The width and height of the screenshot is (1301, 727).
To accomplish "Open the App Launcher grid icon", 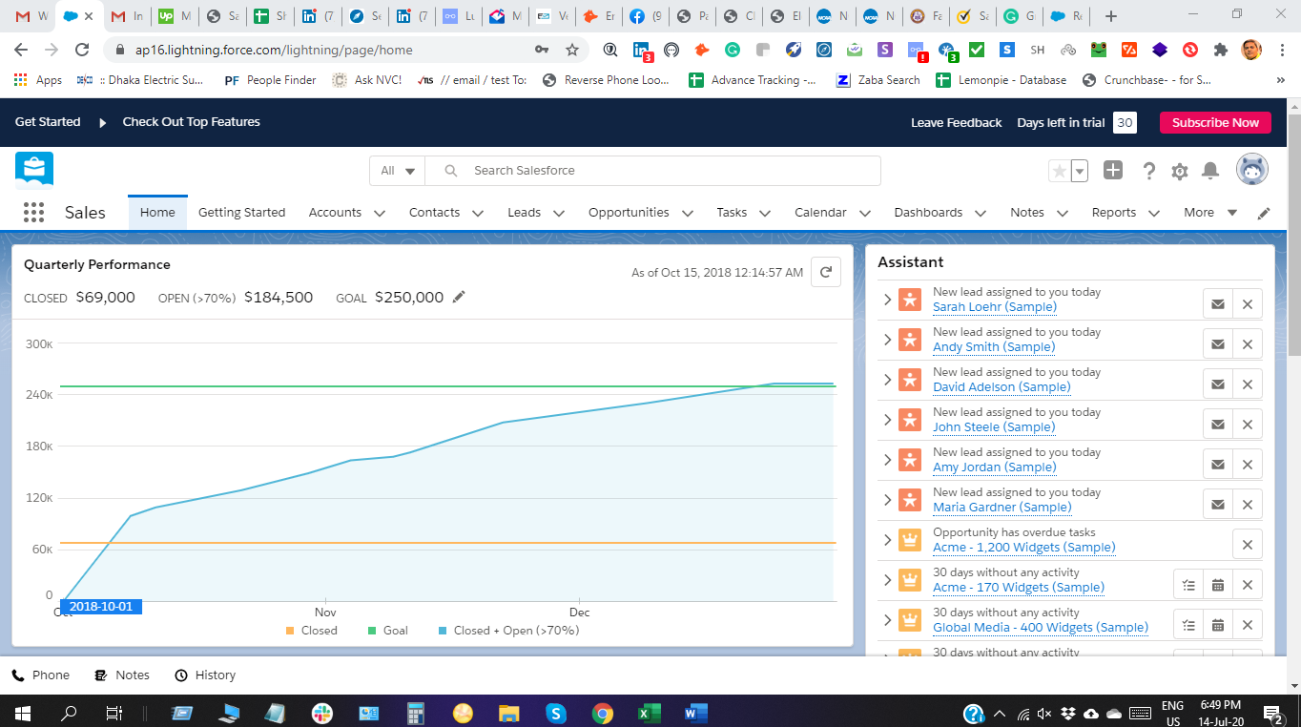I will (x=33, y=213).
